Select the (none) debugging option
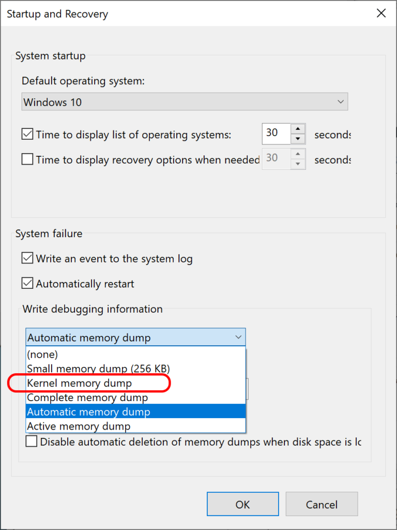Image resolution: width=397 pixels, height=530 pixels. tap(42, 354)
